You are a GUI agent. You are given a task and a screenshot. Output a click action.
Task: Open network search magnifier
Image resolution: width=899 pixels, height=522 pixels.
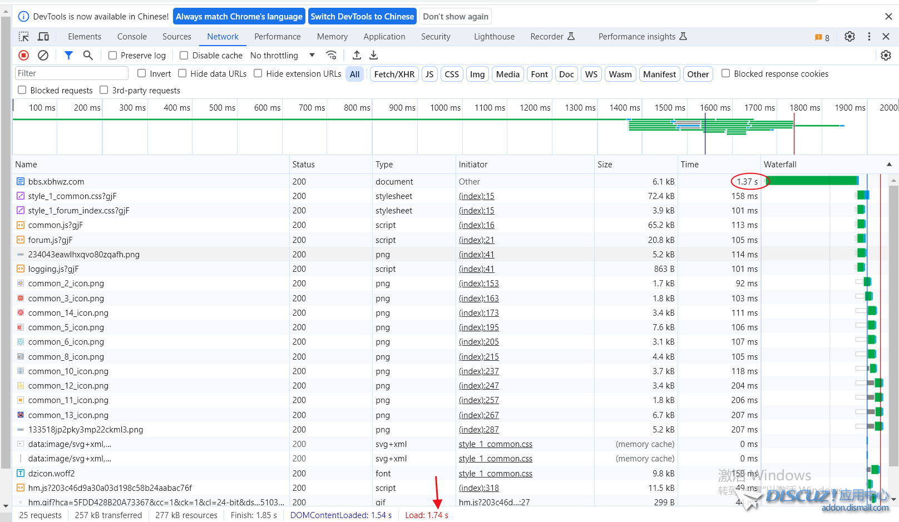click(88, 55)
